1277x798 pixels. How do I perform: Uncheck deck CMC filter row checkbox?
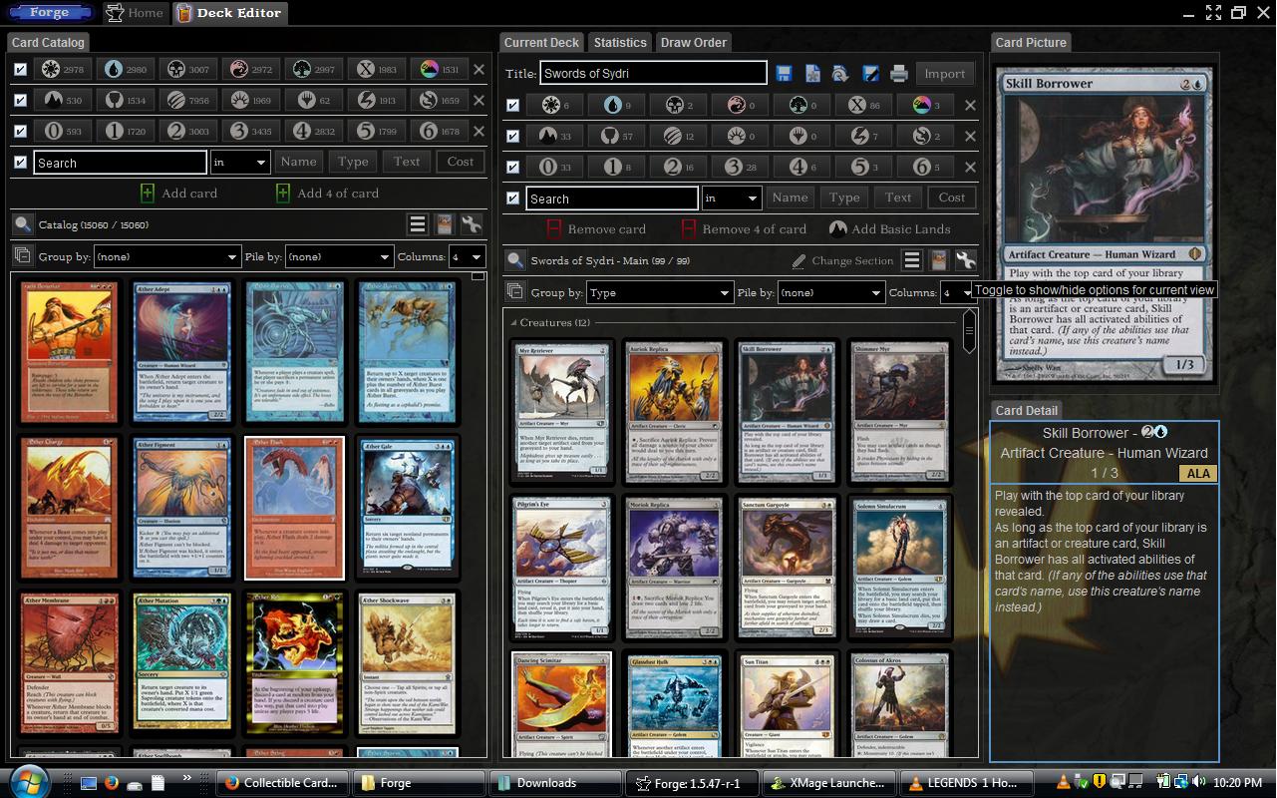pyautogui.click(x=512, y=167)
